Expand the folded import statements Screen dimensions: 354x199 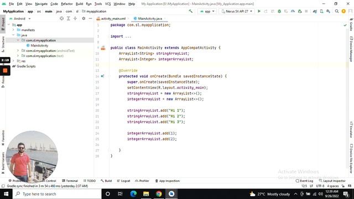[128, 36]
